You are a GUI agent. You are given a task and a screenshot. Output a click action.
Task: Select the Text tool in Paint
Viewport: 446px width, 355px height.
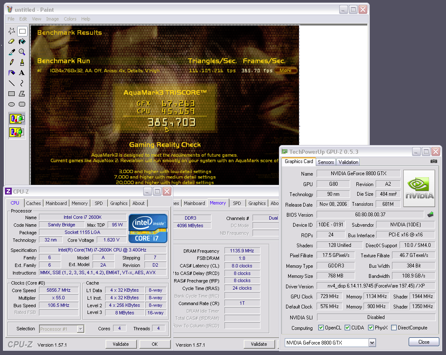pos(22,73)
